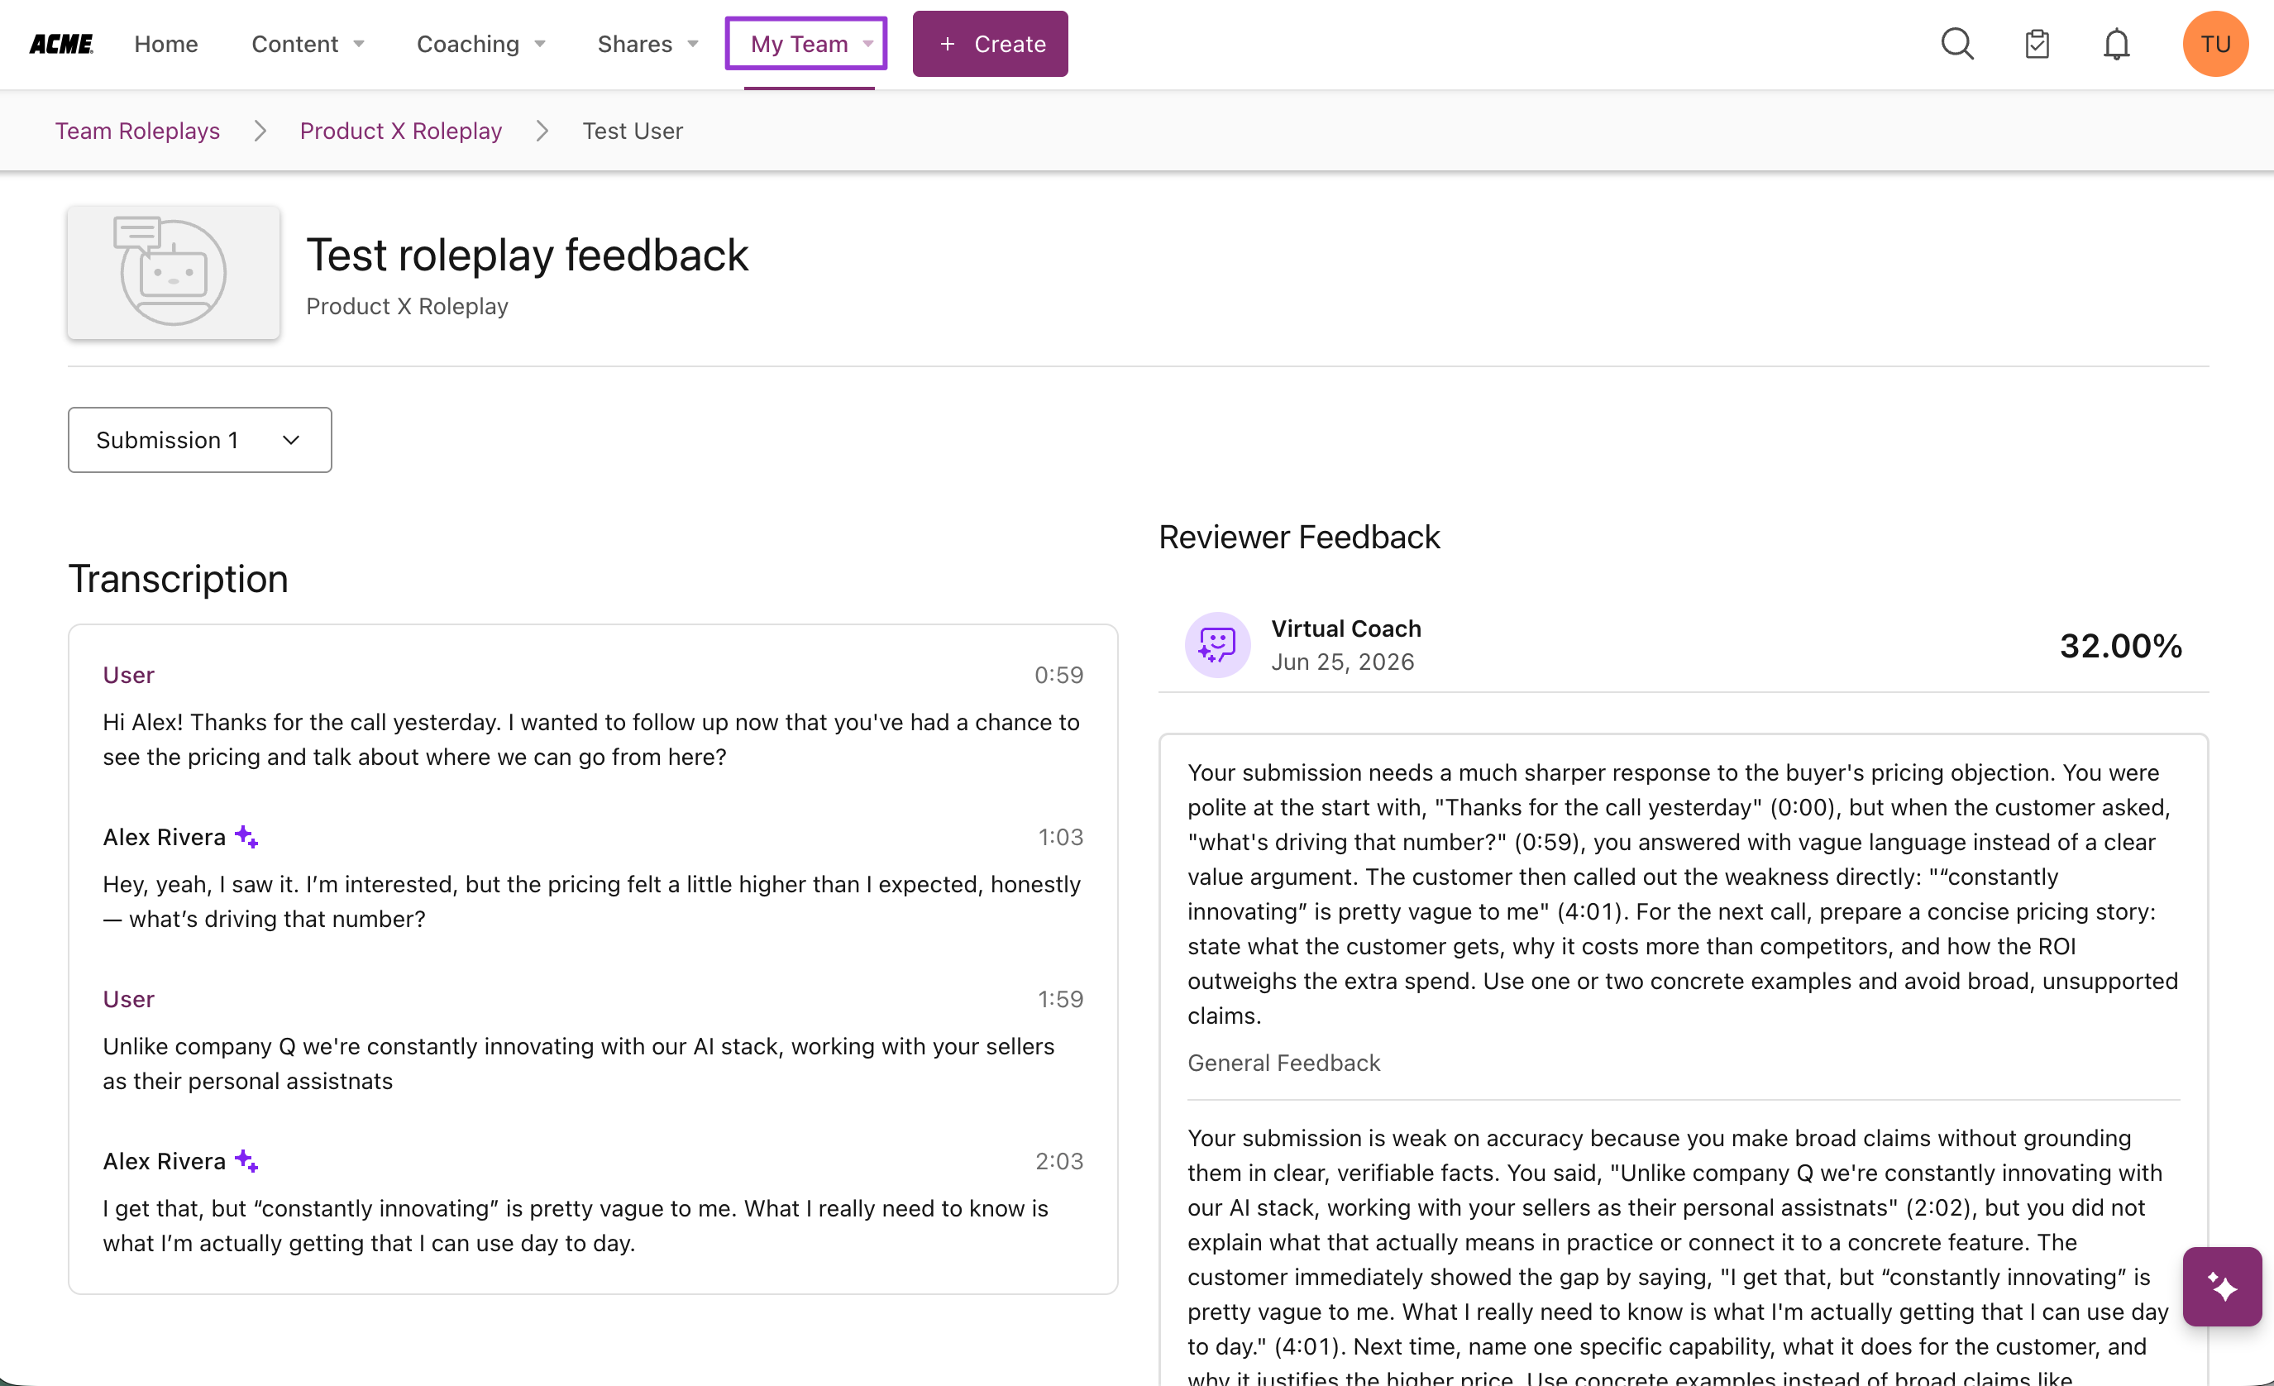This screenshot has height=1386, width=2274.
Task: Expand the Shares menu
Action: click(647, 43)
